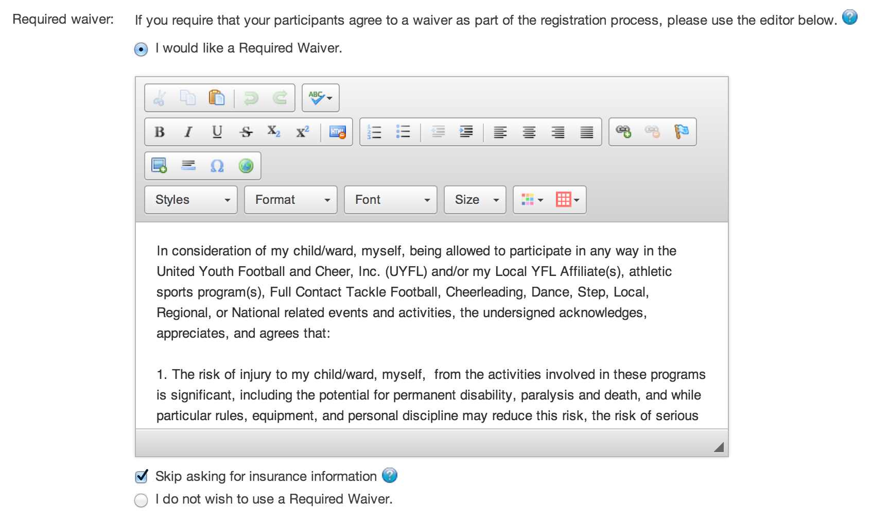Apply Subscript formatting

click(274, 132)
